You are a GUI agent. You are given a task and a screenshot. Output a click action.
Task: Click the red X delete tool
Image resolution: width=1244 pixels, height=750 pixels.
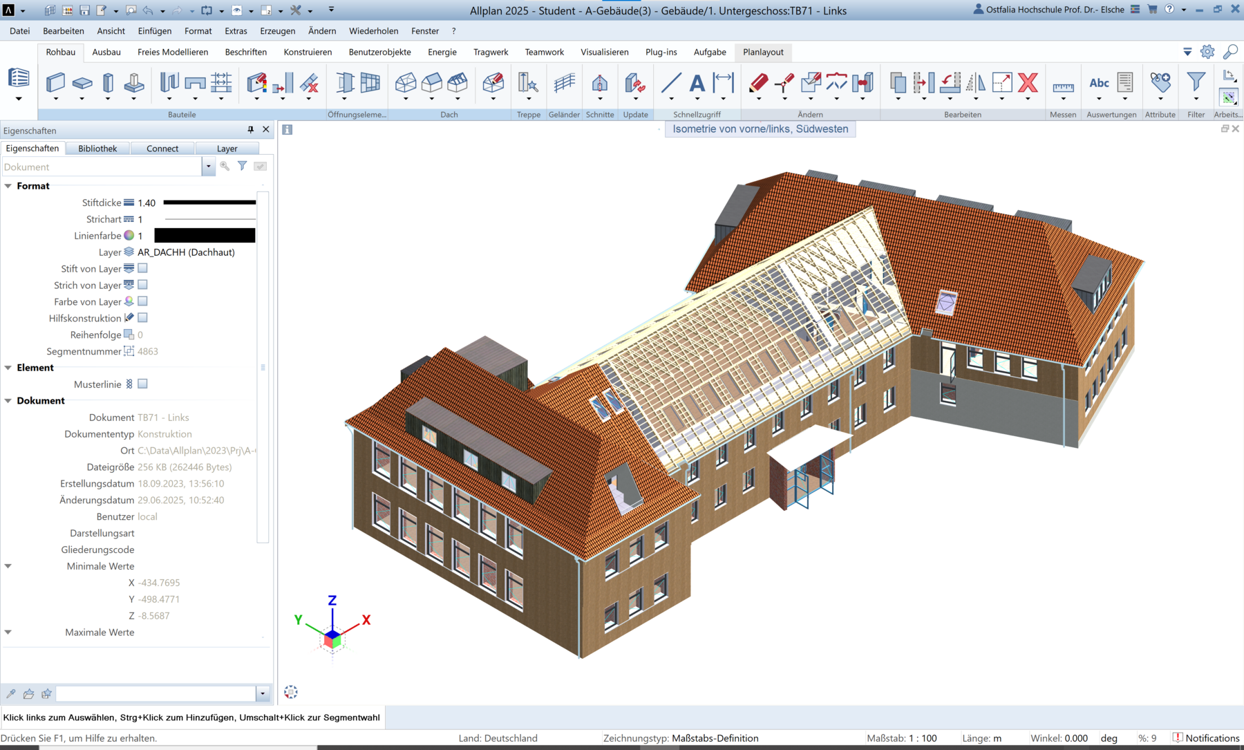[x=1028, y=83]
